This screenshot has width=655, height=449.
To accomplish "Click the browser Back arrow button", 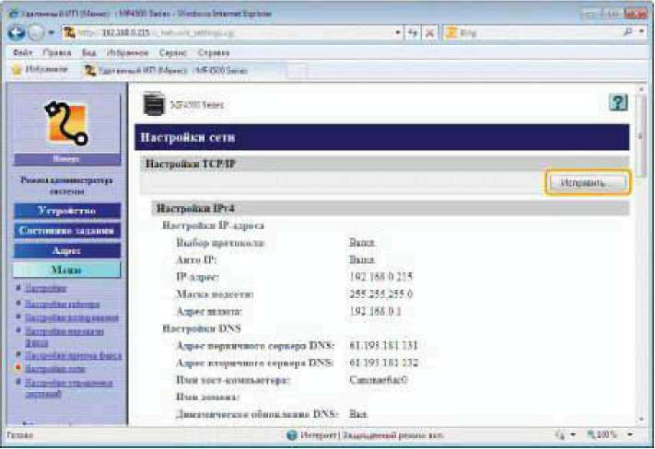I will (x=16, y=33).
